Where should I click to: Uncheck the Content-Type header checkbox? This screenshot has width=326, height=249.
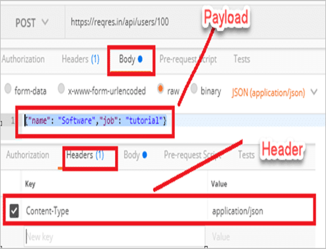14,211
